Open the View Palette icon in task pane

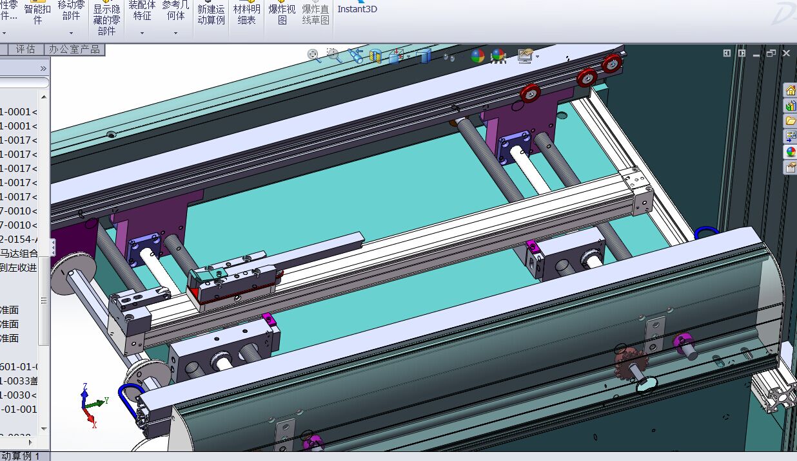pyautogui.click(x=790, y=136)
